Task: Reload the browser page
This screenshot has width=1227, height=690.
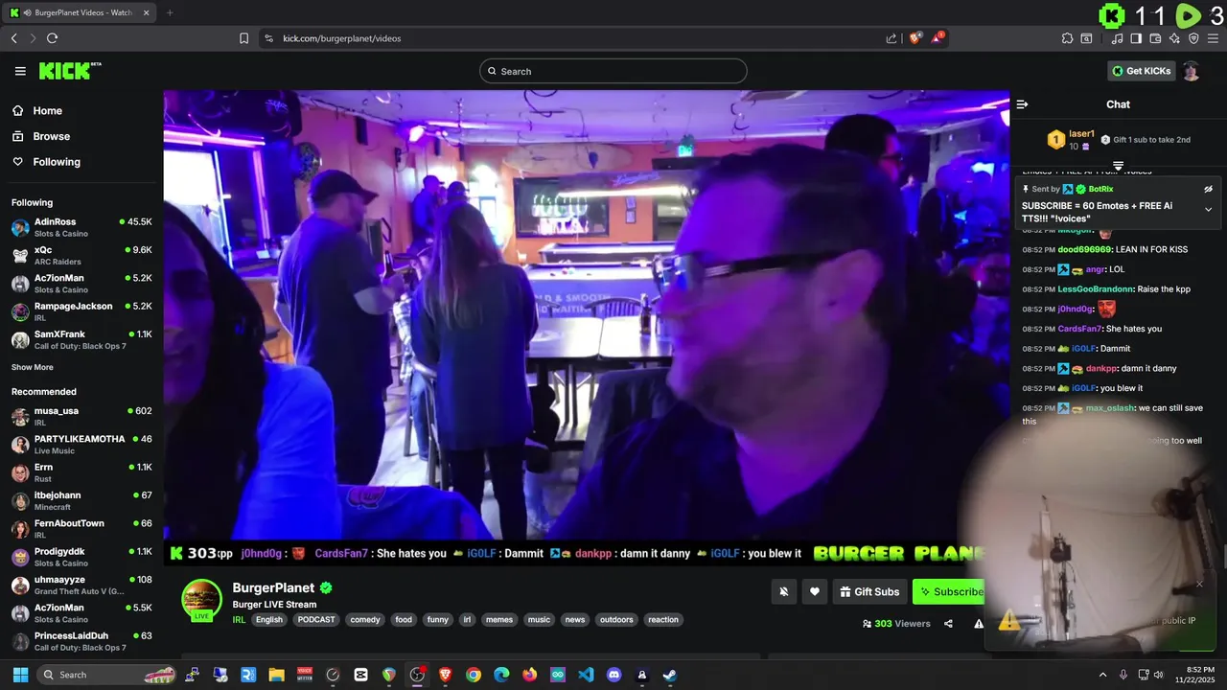Action: (52, 38)
